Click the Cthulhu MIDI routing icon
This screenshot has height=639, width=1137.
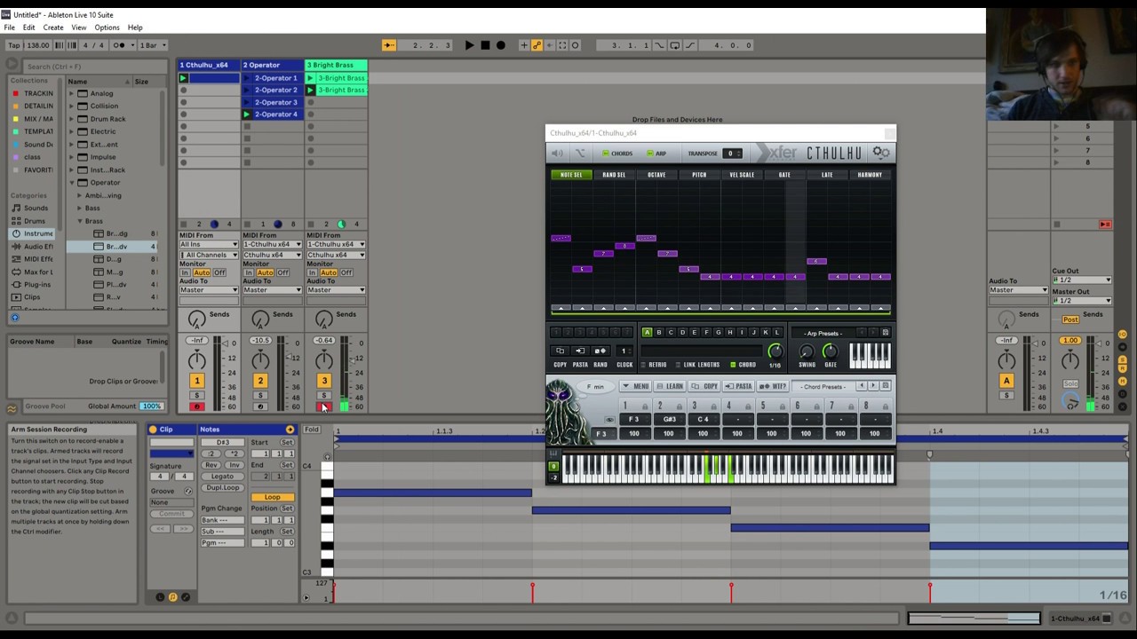coord(580,154)
